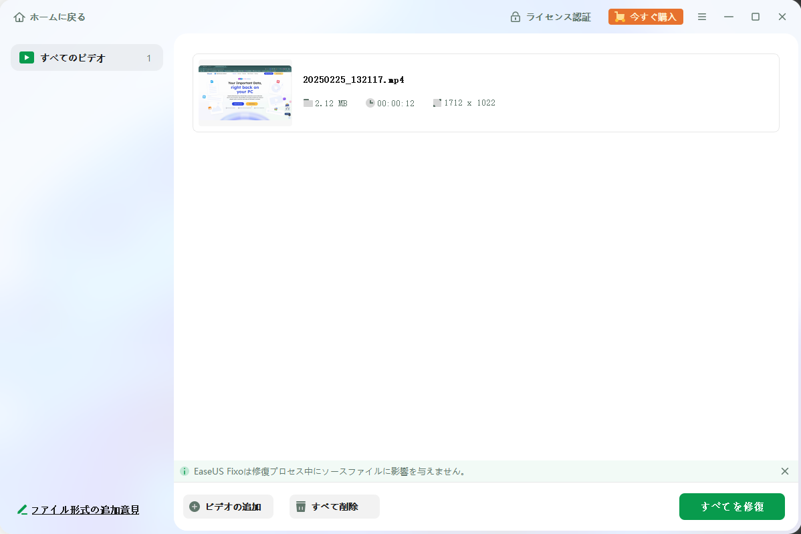Minimize the EaseUS Fixo window
Viewport: 801px width, 534px height.
(x=729, y=17)
